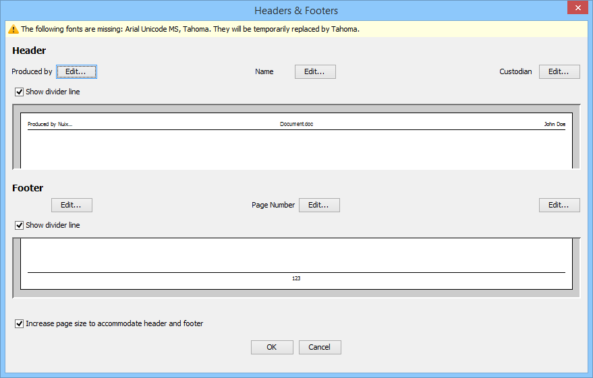Edit the left footer section
The width and height of the screenshot is (593, 378).
72,205
